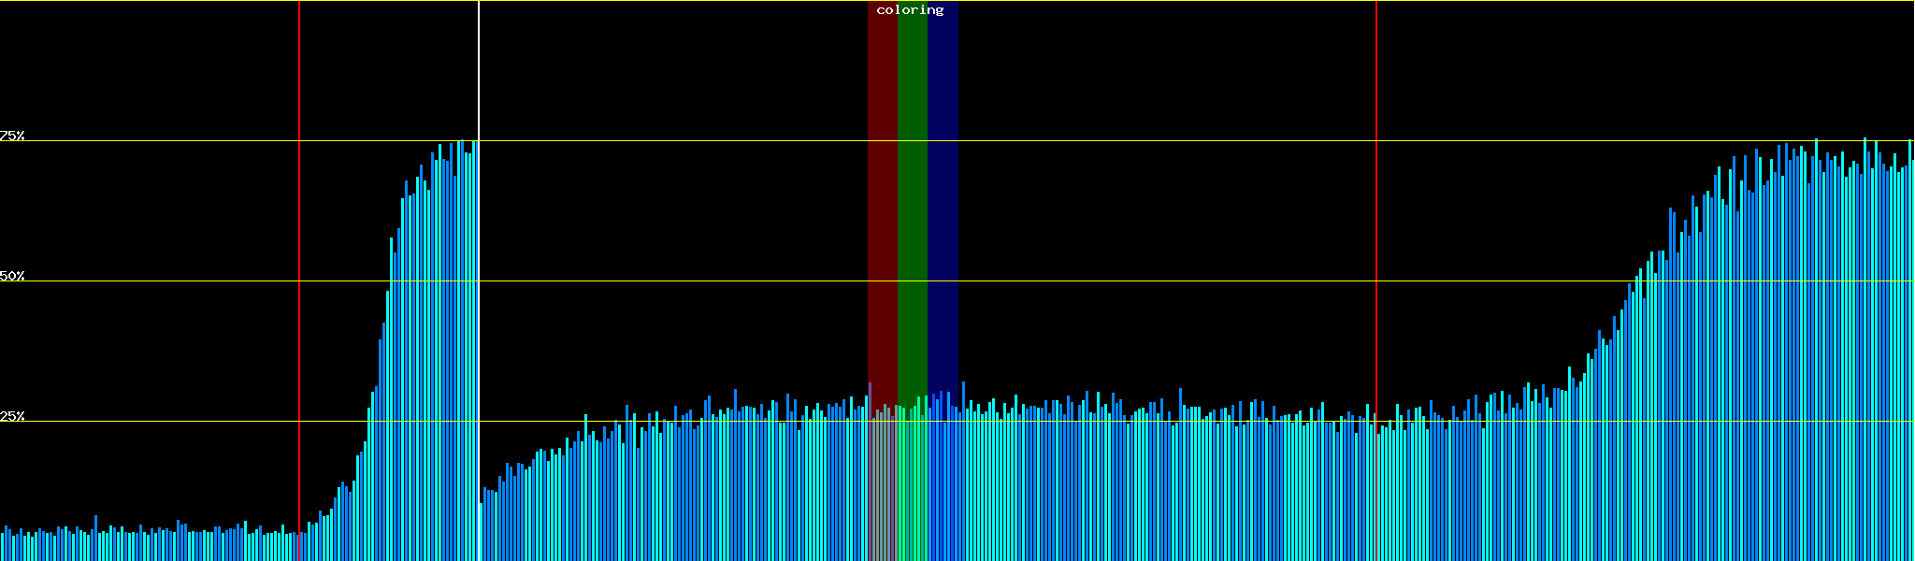Click the gray histogram bars inside red band
This screenshot has height=561, width=1915.
point(882,486)
